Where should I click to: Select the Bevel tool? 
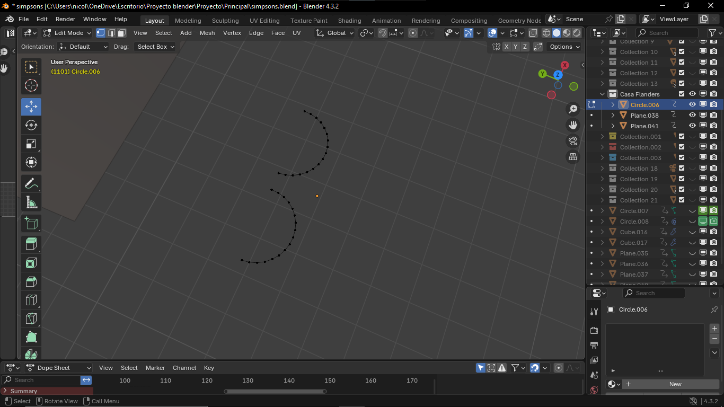tap(31, 281)
